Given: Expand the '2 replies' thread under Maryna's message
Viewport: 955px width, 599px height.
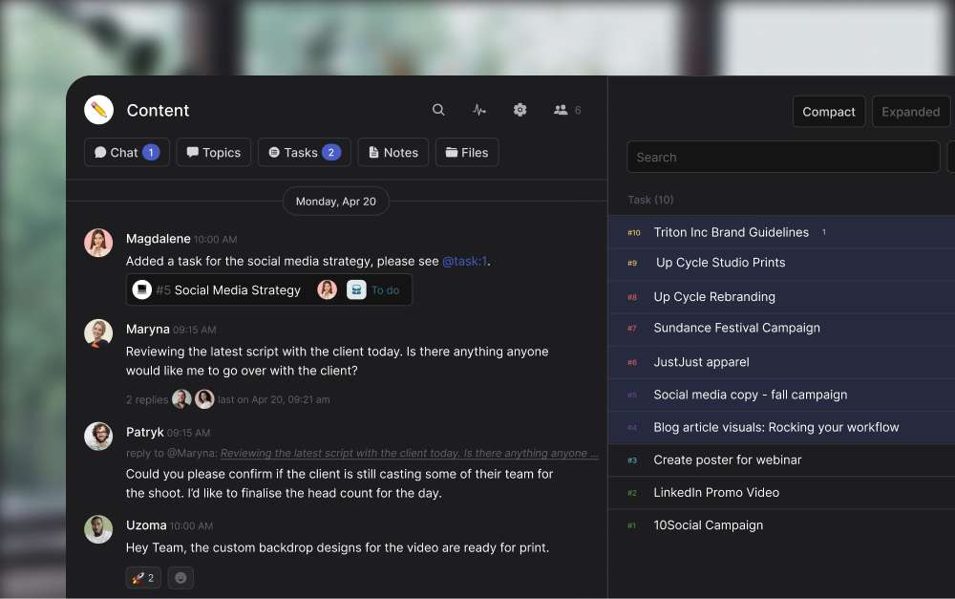Looking at the screenshot, I should [x=145, y=399].
